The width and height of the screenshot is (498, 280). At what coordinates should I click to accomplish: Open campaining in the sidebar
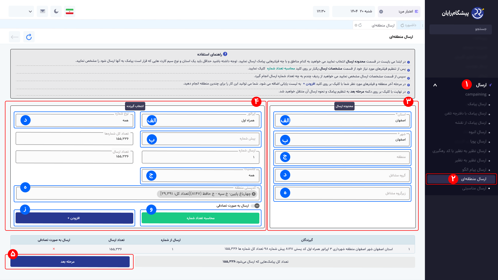[x=476, y=94]
